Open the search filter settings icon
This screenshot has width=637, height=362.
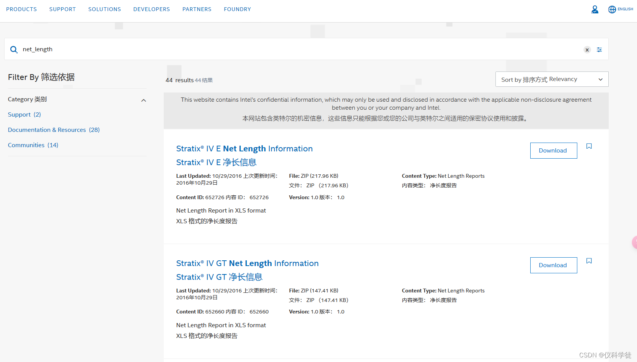[600, 50]
